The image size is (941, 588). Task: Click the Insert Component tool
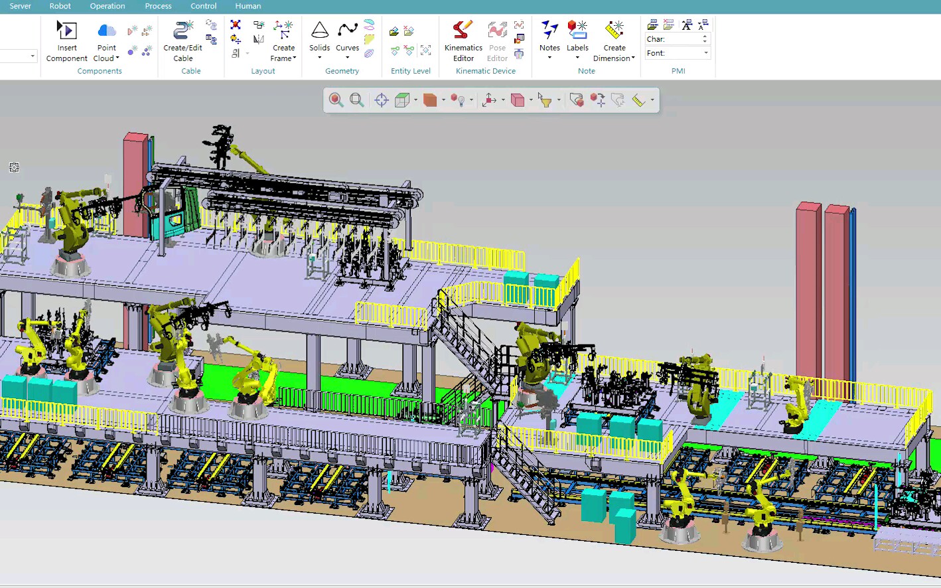point(67,41)
